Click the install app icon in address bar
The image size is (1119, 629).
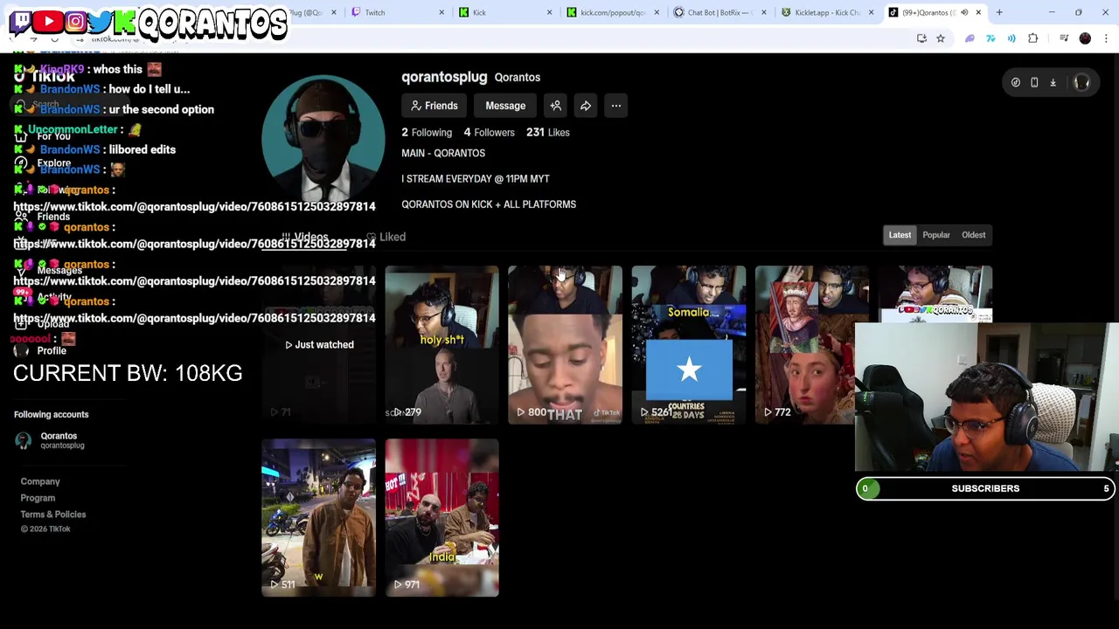tap(921, 38)
